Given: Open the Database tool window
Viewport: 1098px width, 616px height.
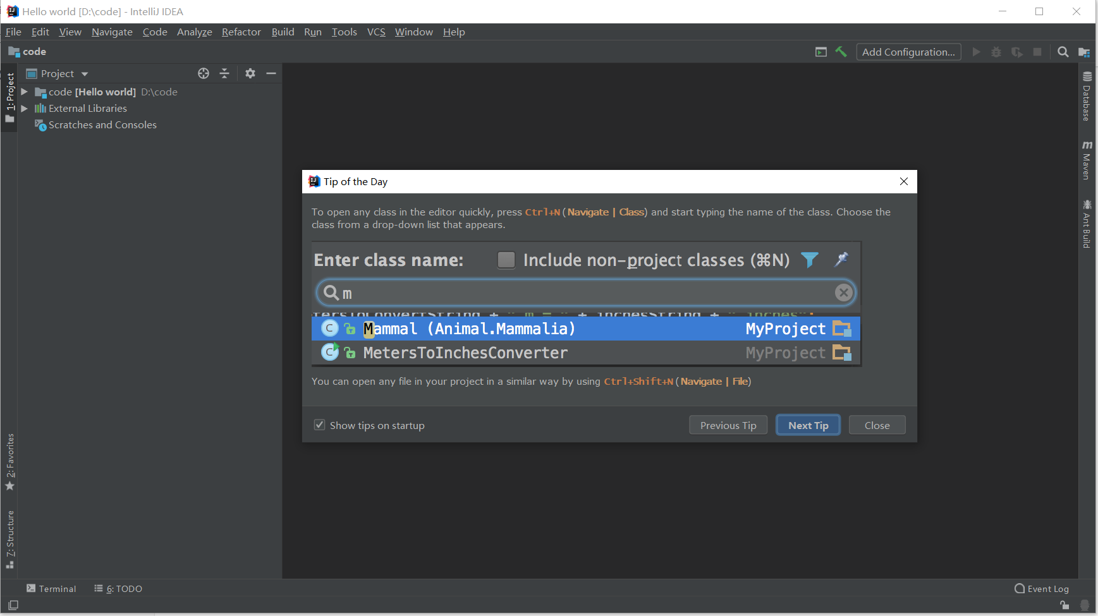Looking at the screenshot, I should pos(1087,96).
